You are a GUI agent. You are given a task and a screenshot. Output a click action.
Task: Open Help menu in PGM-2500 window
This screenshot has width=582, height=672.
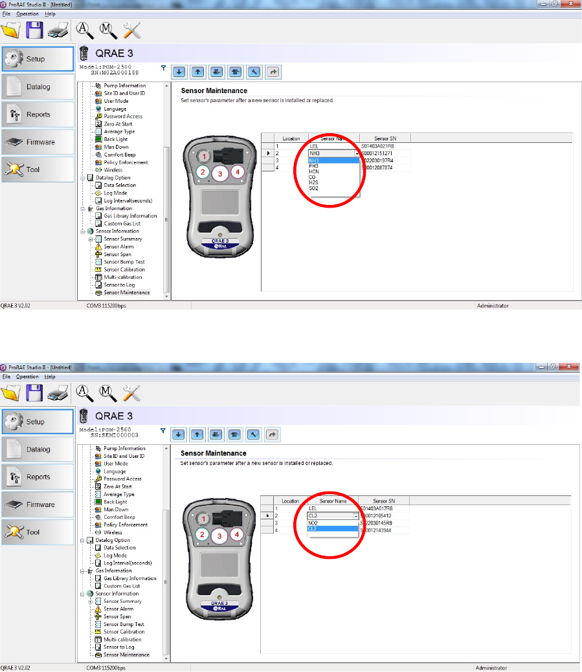[50, 14]
